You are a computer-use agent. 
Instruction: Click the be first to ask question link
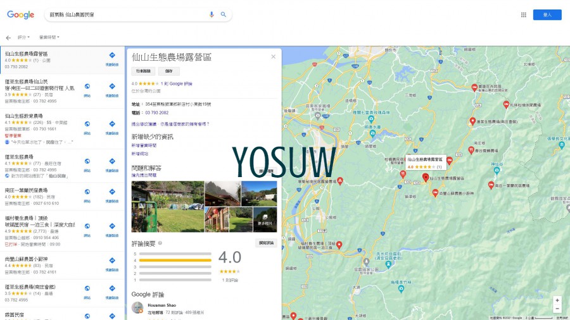pyautogui.click(x=144, y=175)
